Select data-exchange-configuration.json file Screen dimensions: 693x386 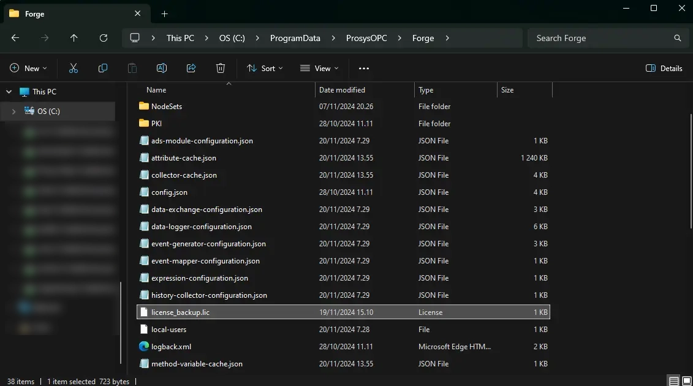point(343,209)
